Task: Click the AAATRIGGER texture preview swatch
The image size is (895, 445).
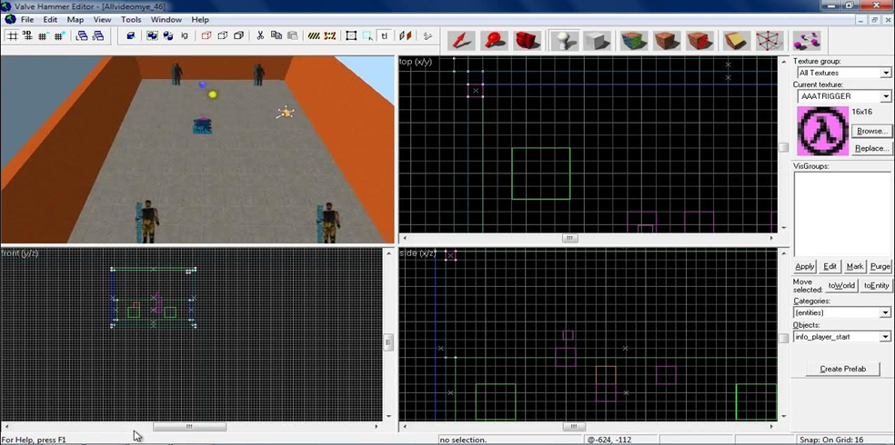Action: tap(821, 131)
